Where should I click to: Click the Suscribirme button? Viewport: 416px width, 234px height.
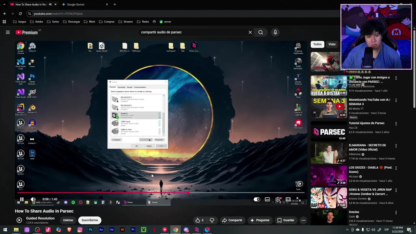pyautogui.click(x=90, y=220)
